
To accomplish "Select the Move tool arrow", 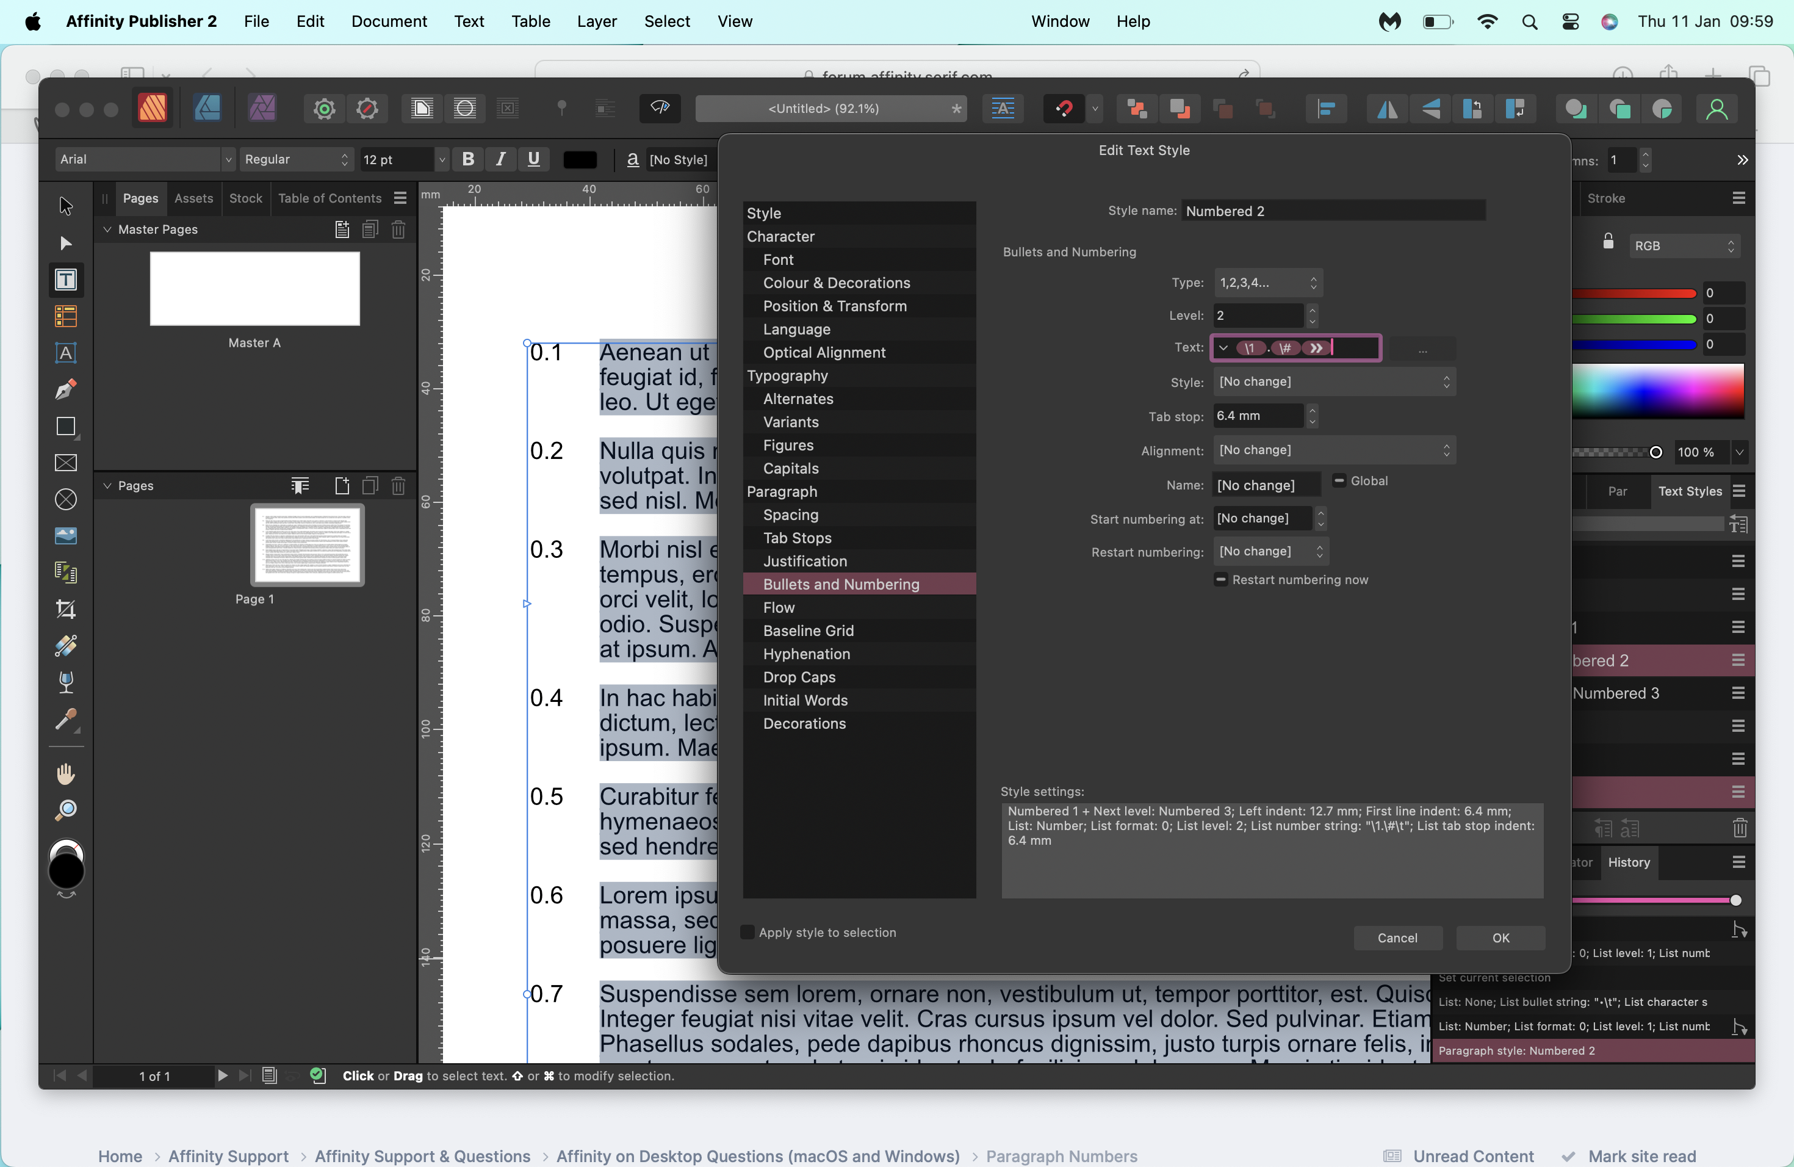I will pyautogui.click(x=67, y=206).
